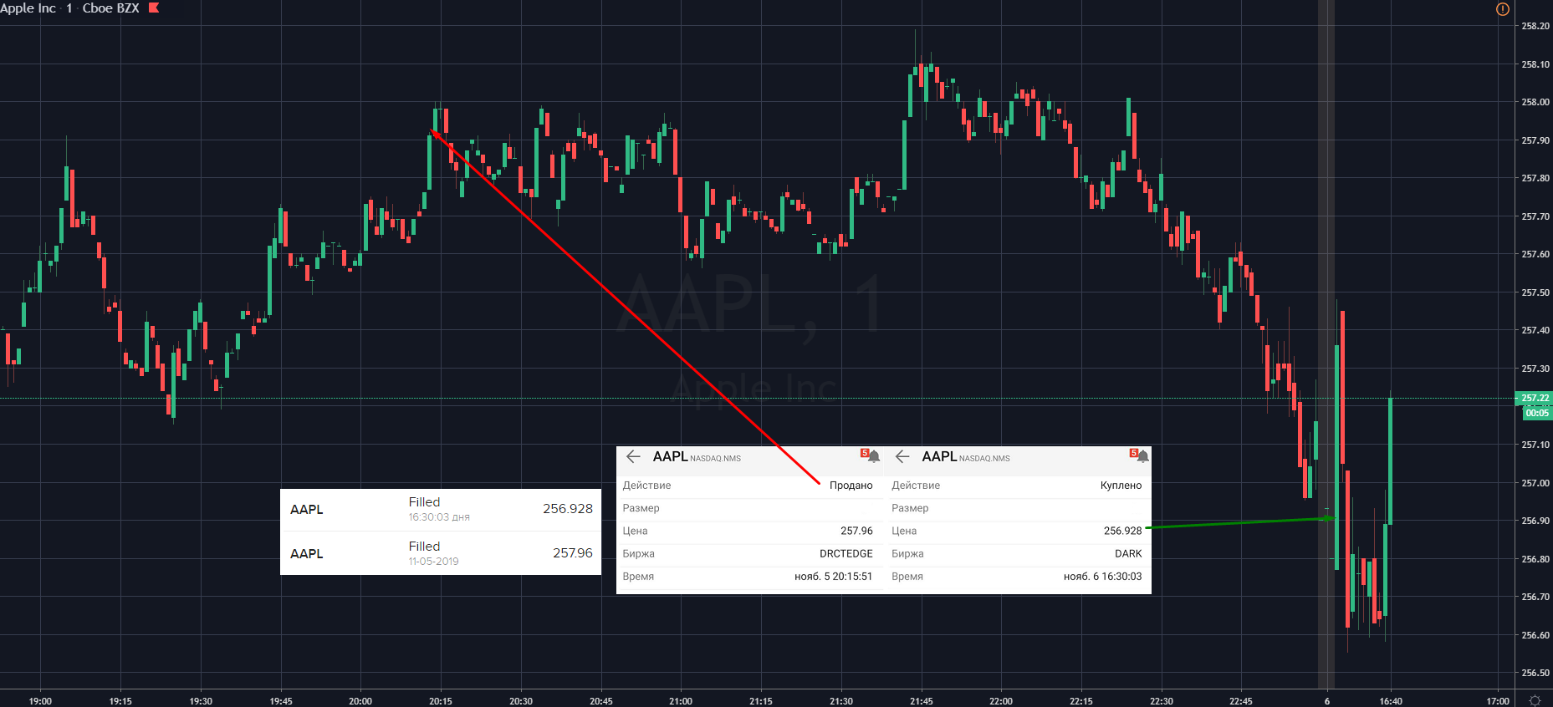Click the green 257.22 current price label
This screenshot has height=707, width=1553.
point(1535,398)
